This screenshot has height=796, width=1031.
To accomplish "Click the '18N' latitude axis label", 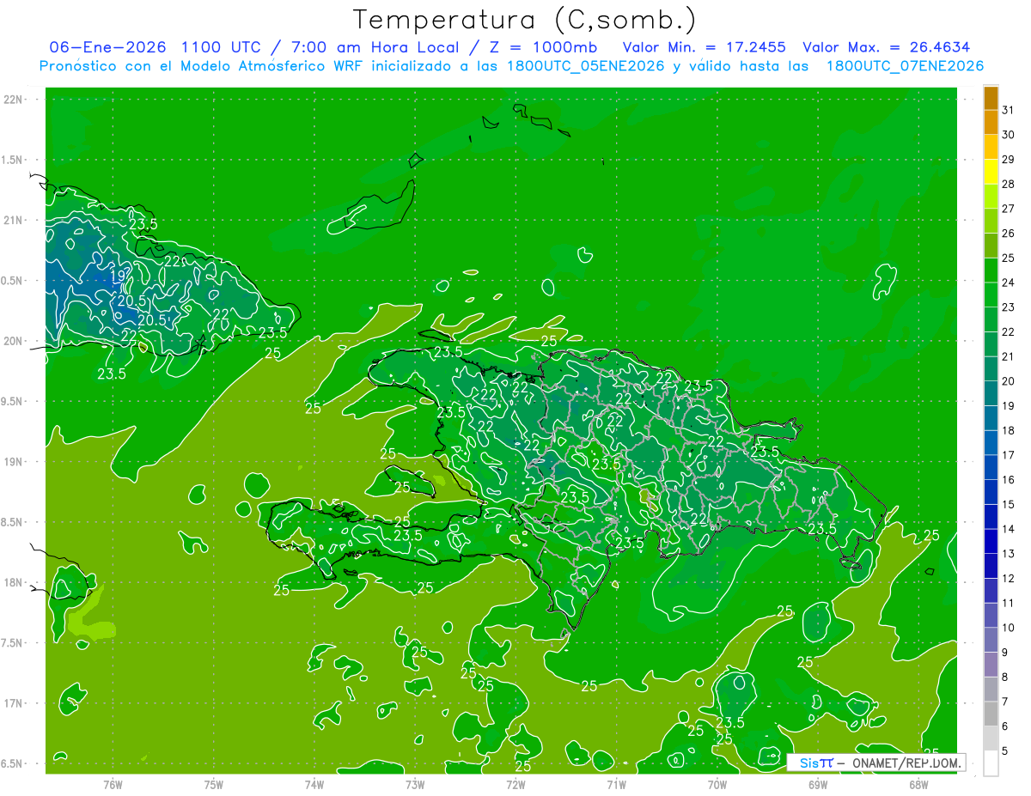I will click(14, 582).
